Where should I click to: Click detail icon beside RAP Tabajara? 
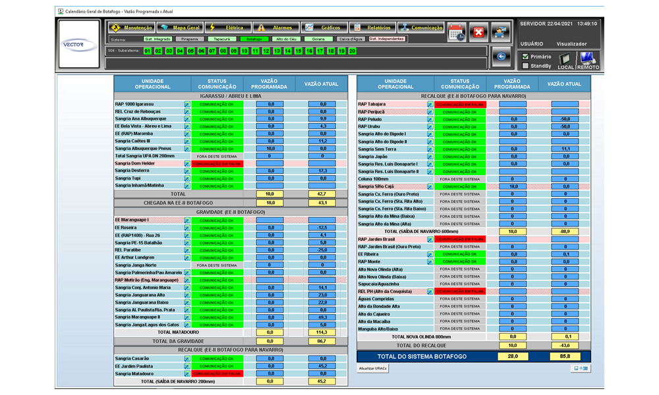coord(430,104)
